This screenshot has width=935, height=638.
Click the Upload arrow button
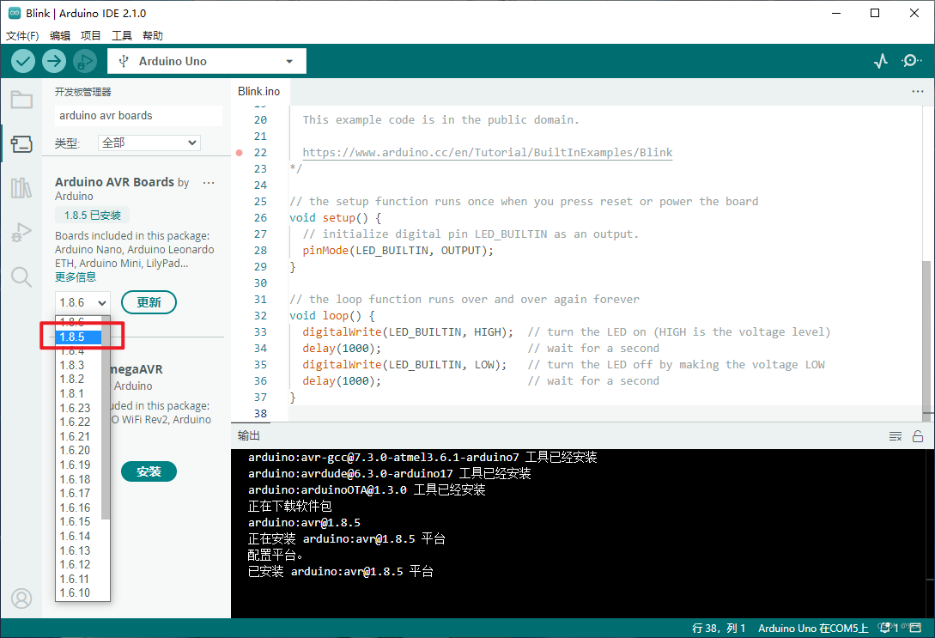click(54, 61)
